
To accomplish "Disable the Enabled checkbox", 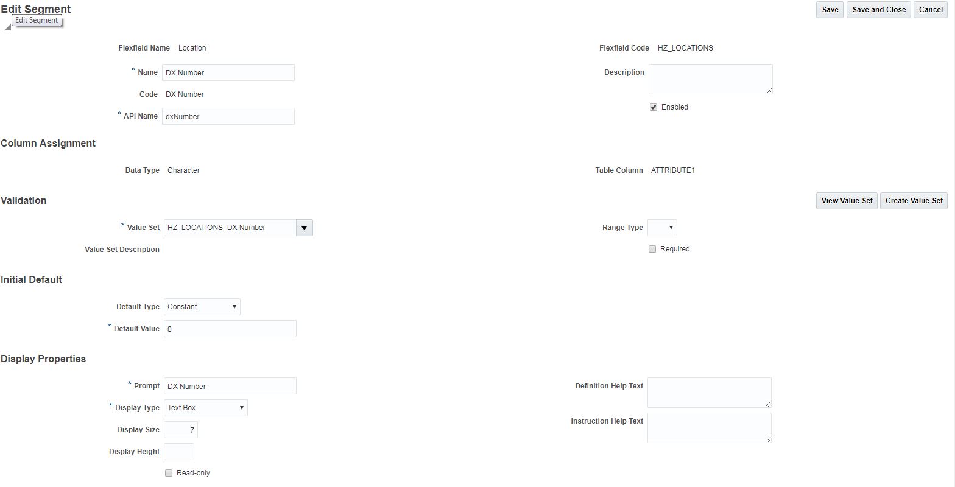I will pos(652,107).
